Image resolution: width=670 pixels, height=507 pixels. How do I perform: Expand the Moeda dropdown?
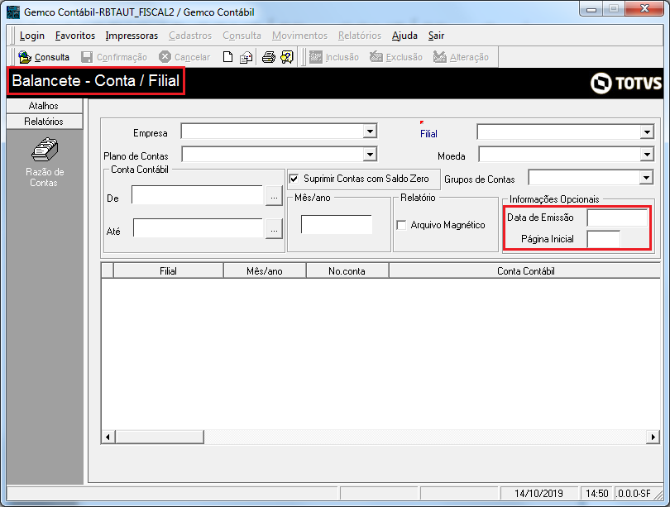(x=647, y=154)
